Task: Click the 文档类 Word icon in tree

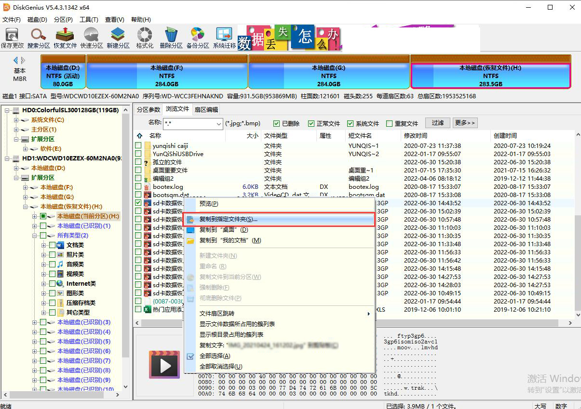Action: 60,245
